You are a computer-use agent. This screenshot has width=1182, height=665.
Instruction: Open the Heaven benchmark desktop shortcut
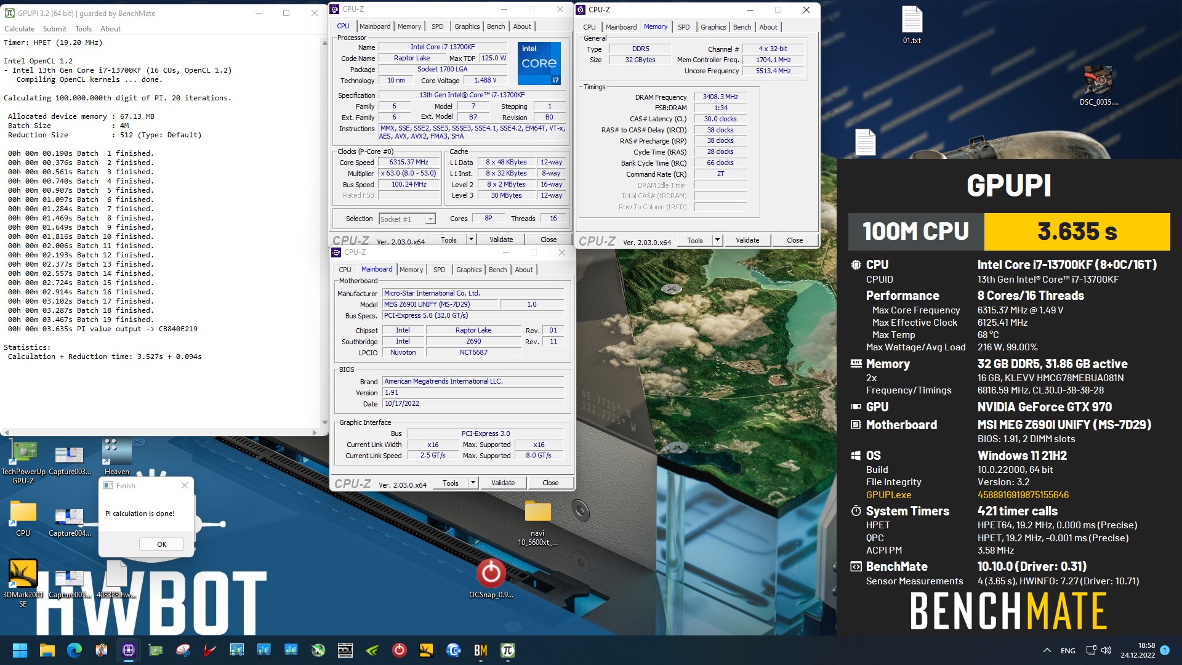coord(117,457)
